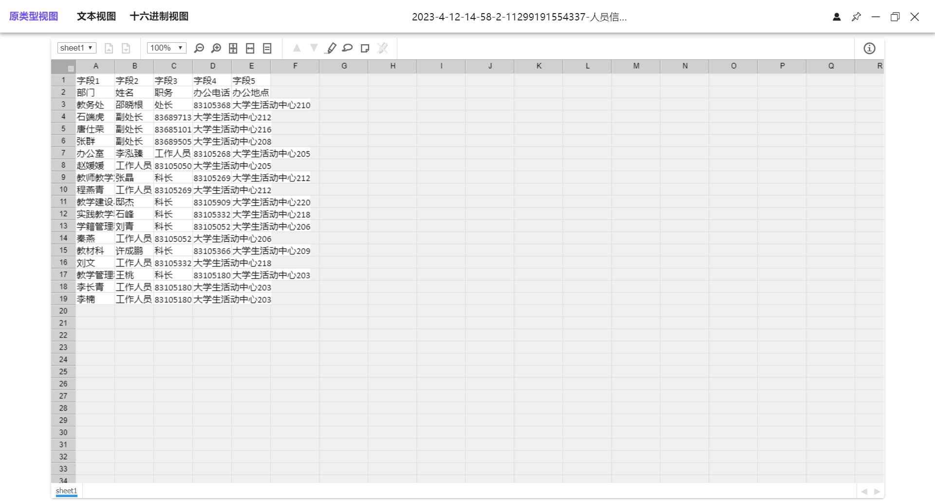This screenshot has height=501, width=935.
Task: Click cell containing 李泓臻
Action: click(x=134, y=153)
